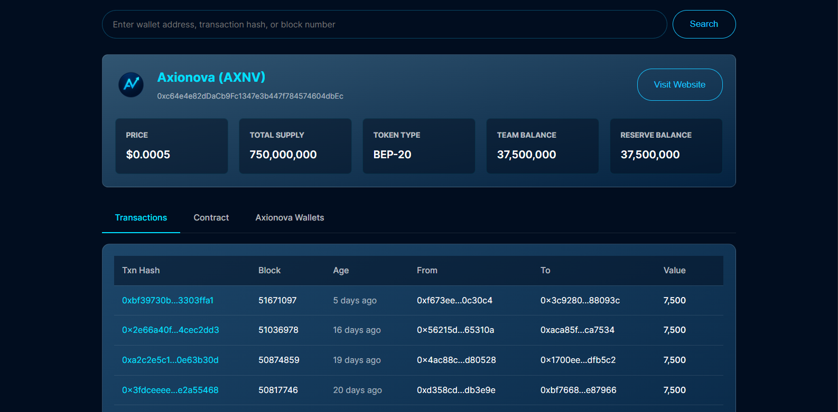Click the Axionova token logo icon

coord(131,84)
